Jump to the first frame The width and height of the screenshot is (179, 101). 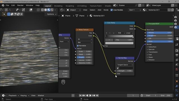80,95
